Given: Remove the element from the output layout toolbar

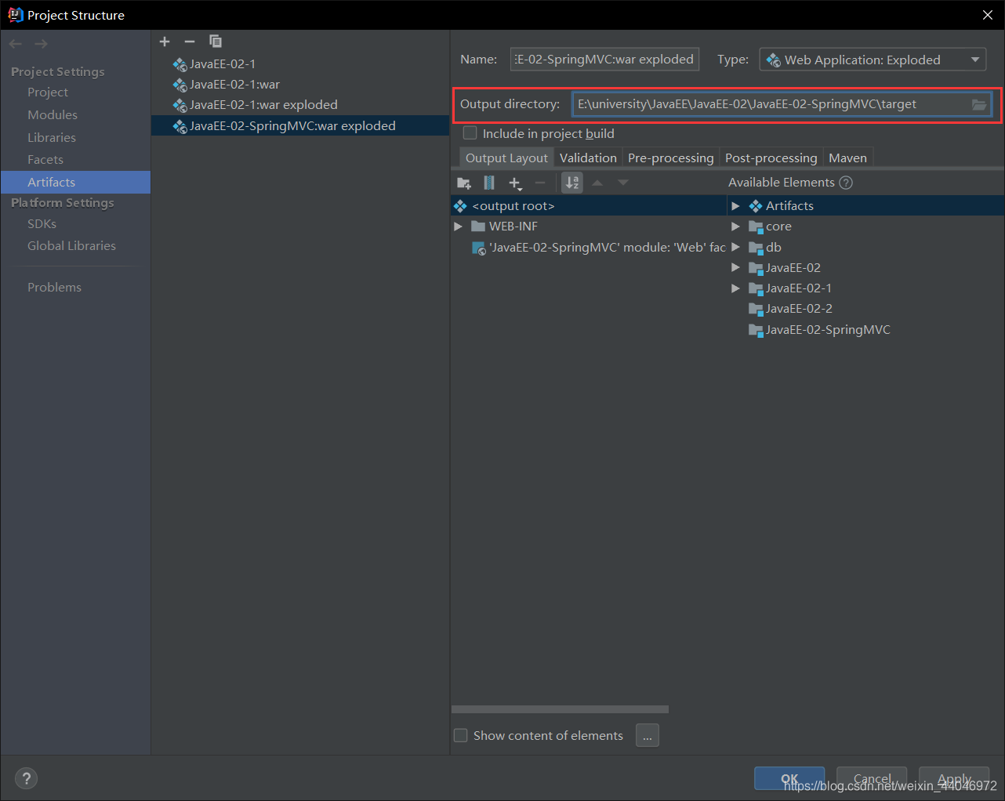Looking at the screenshot, I should 540,183.
